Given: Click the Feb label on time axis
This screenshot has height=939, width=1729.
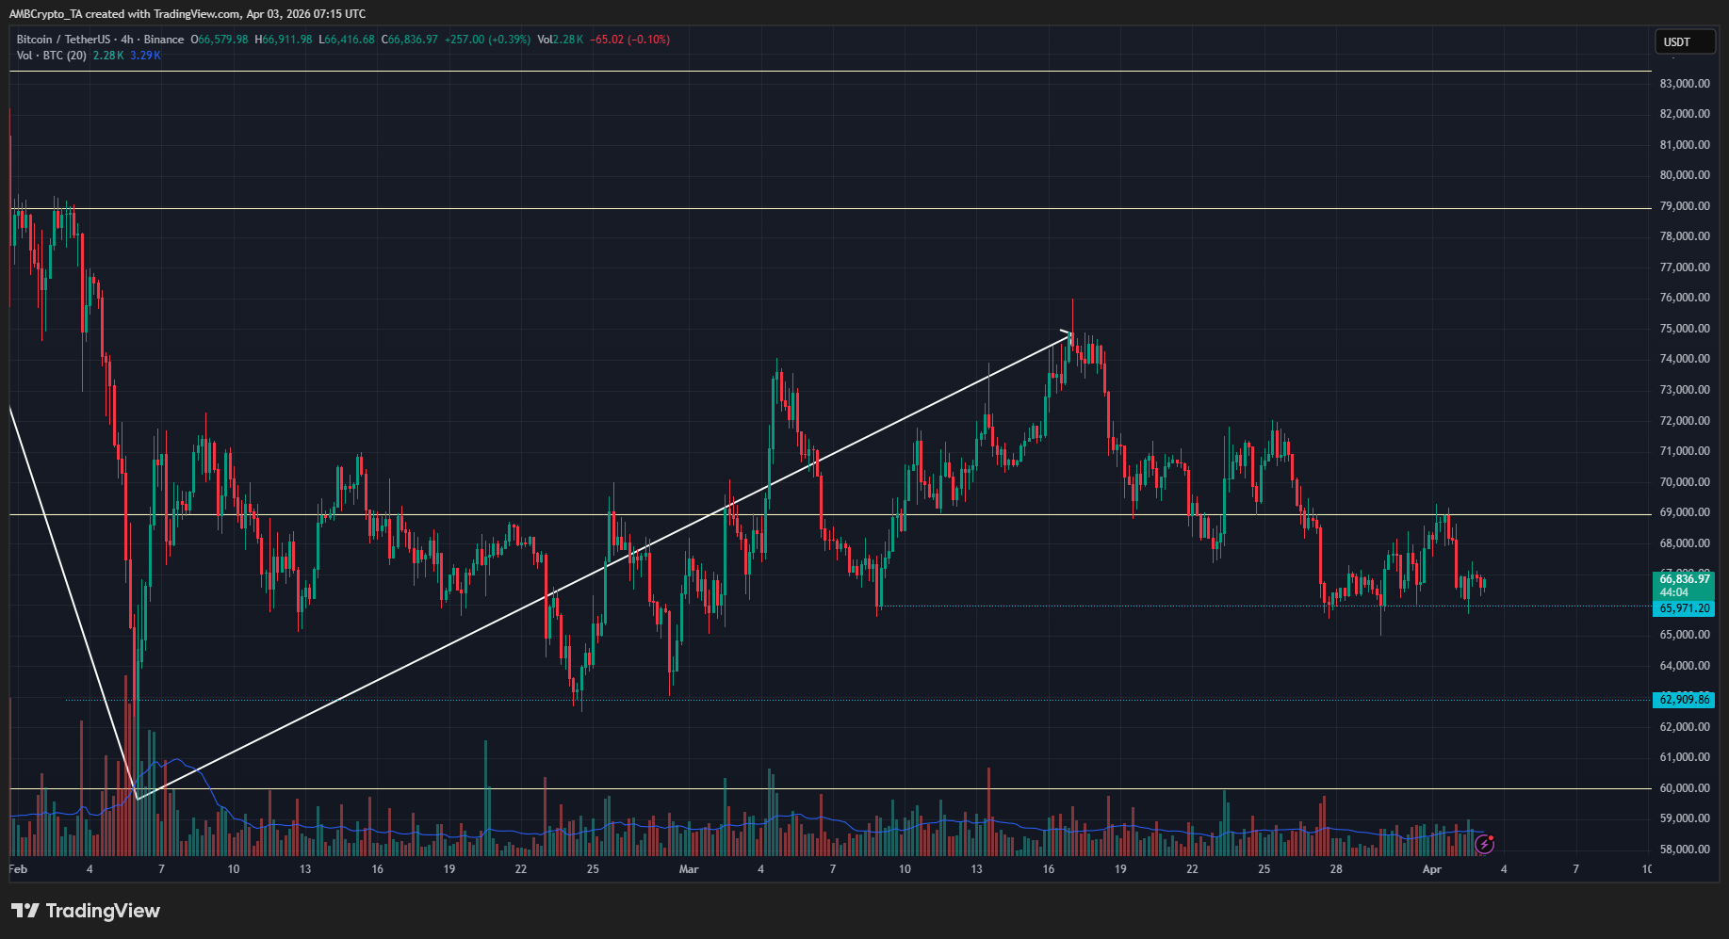Looking at the screenshot, I should (18, 869).
